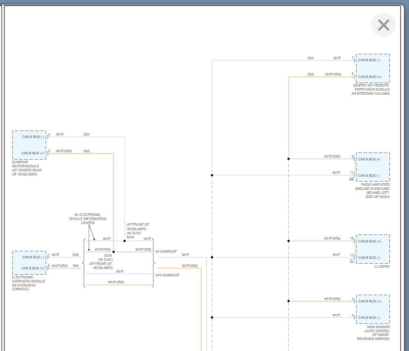
Task: Click the S338 splice label
Action: 130,237
